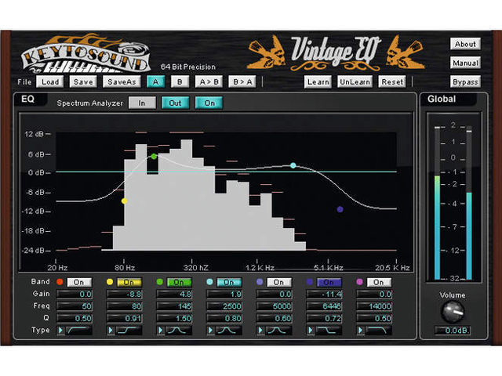Select preset slot A
Image resolution: width=502 pixels, height=376 pixels.
click(156, 81)
